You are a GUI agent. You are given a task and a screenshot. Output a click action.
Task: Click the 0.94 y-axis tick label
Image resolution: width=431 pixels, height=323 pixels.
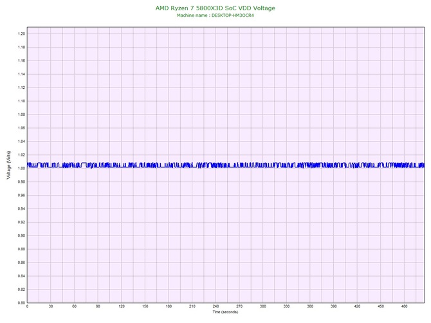[21, 209]
